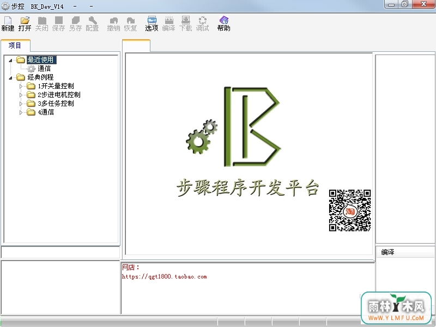
Task: Click the 调试 debug icon
Action: (202, 23)
